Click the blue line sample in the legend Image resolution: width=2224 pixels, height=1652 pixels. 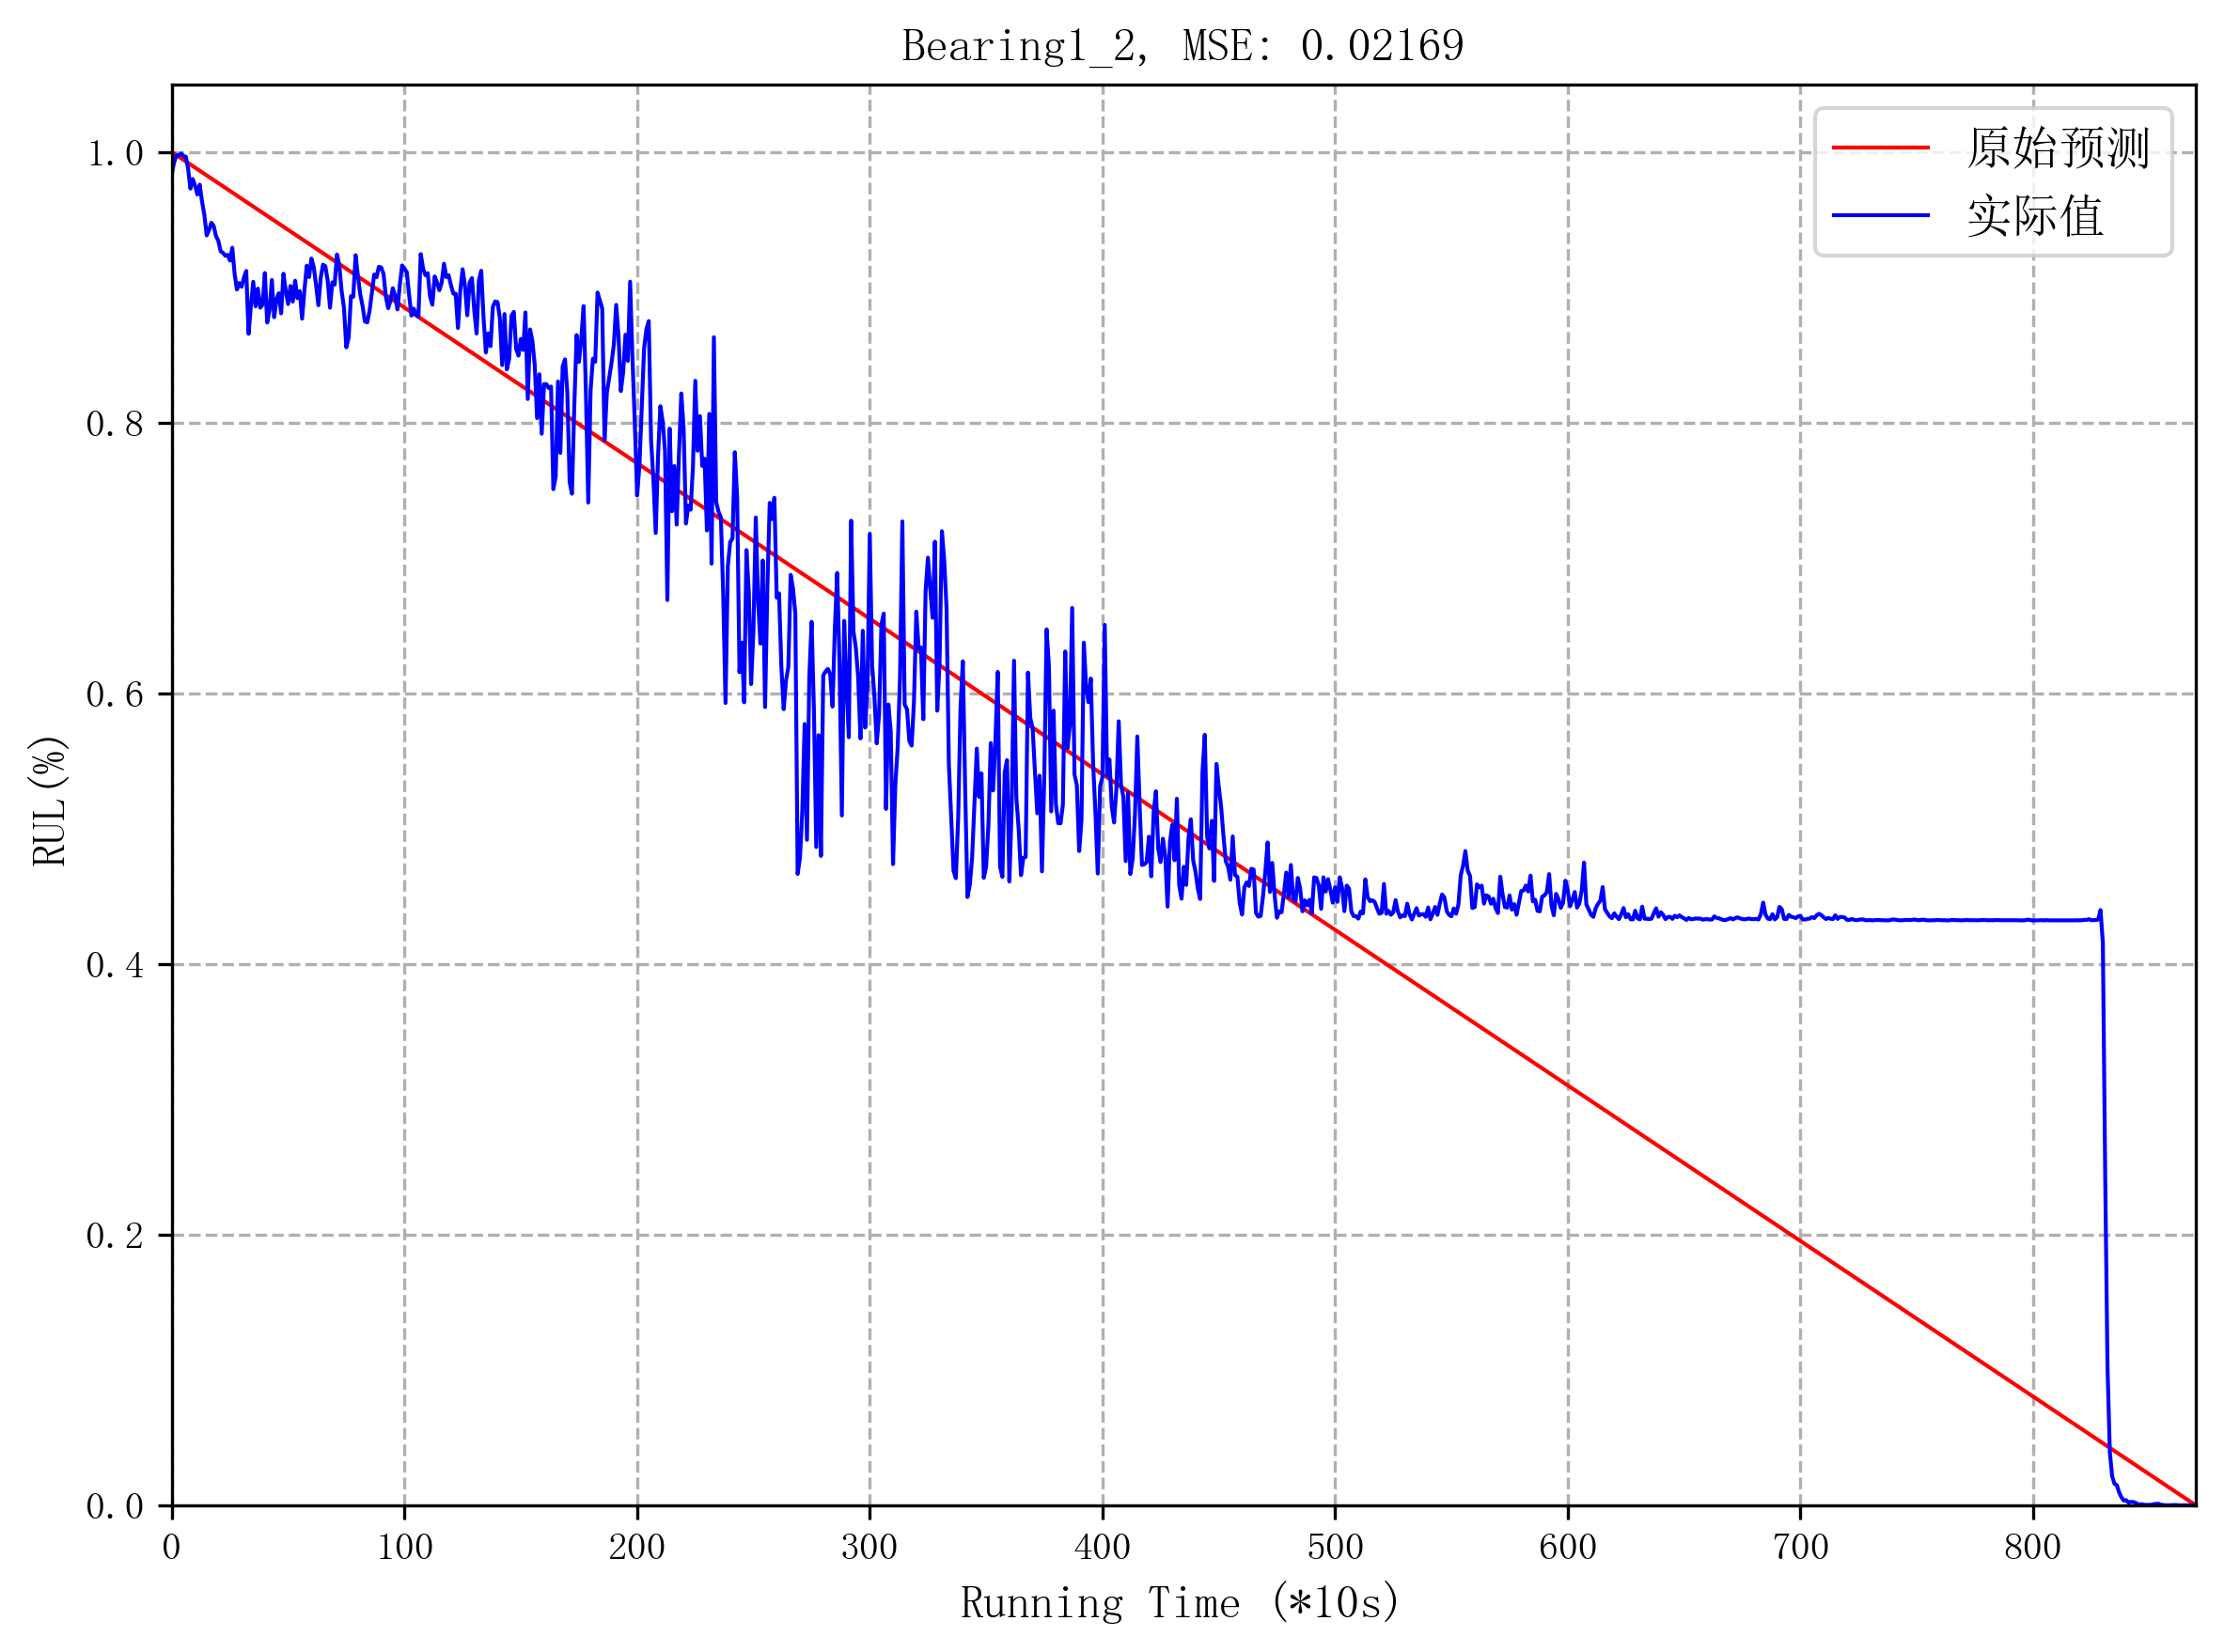pos(1881,215)
